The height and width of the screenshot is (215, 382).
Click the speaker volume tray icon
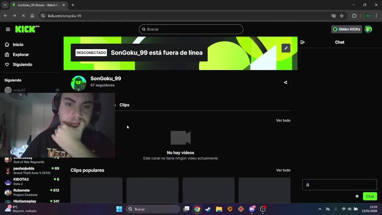pyautogui.click(x=349, y=209)
